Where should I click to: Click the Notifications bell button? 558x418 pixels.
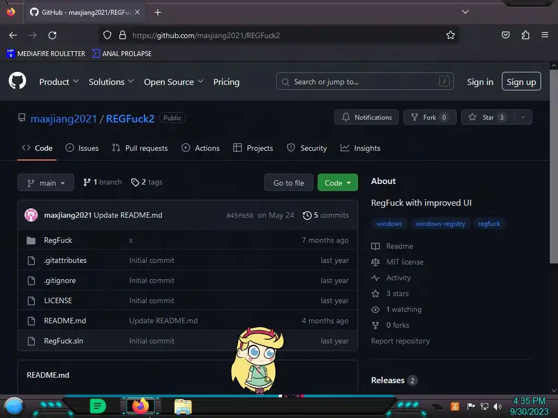(367, 117)
